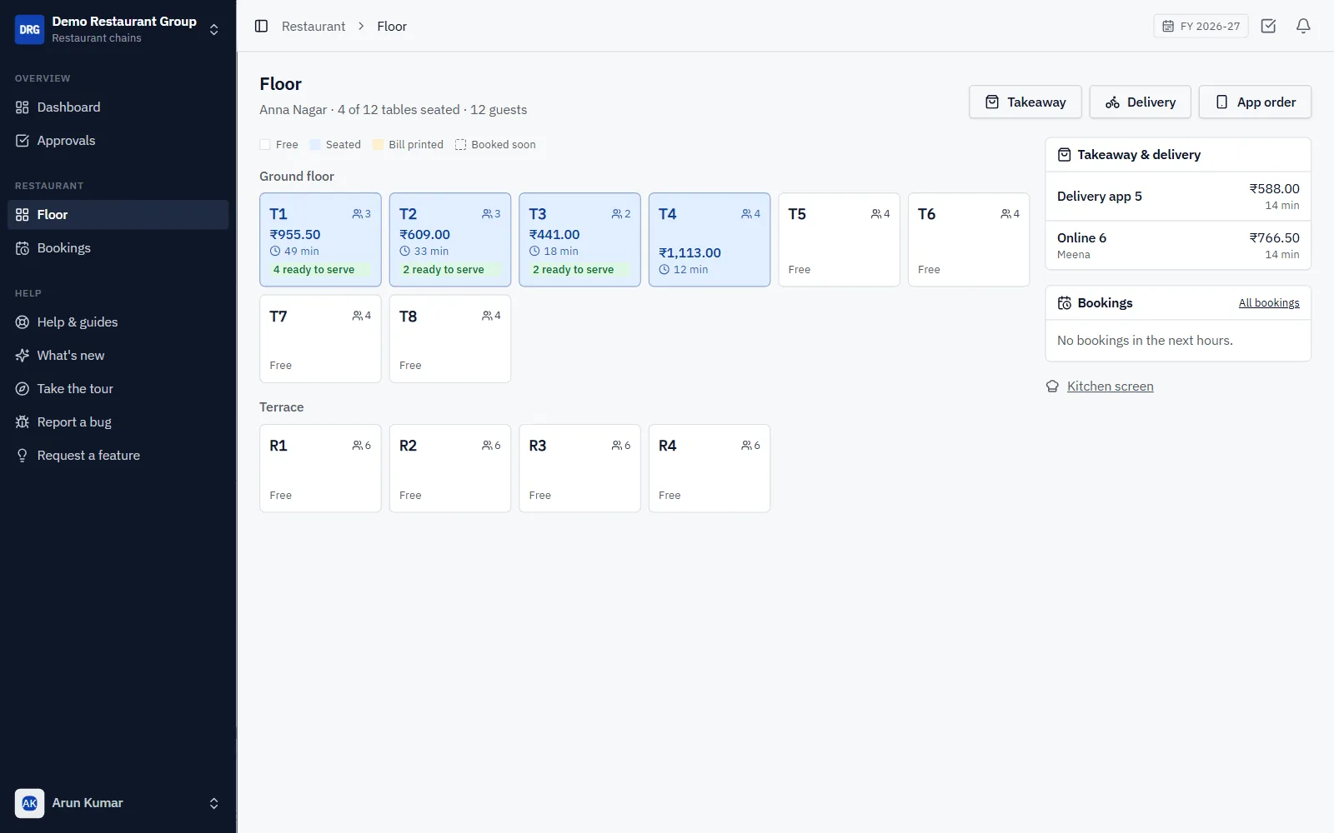Open the notifications bell
This screenshot has height=833, width=1334.
point(1303,26)
